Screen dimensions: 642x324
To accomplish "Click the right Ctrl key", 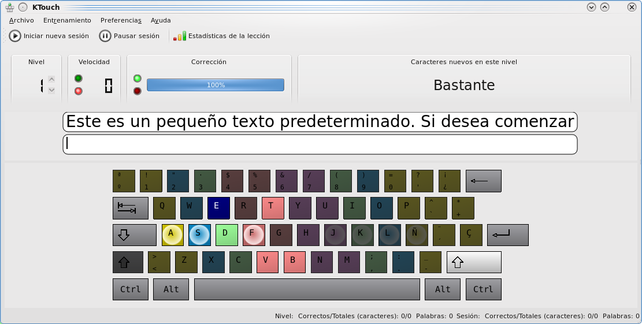I will pyautogui.click(x=484, y=289).
